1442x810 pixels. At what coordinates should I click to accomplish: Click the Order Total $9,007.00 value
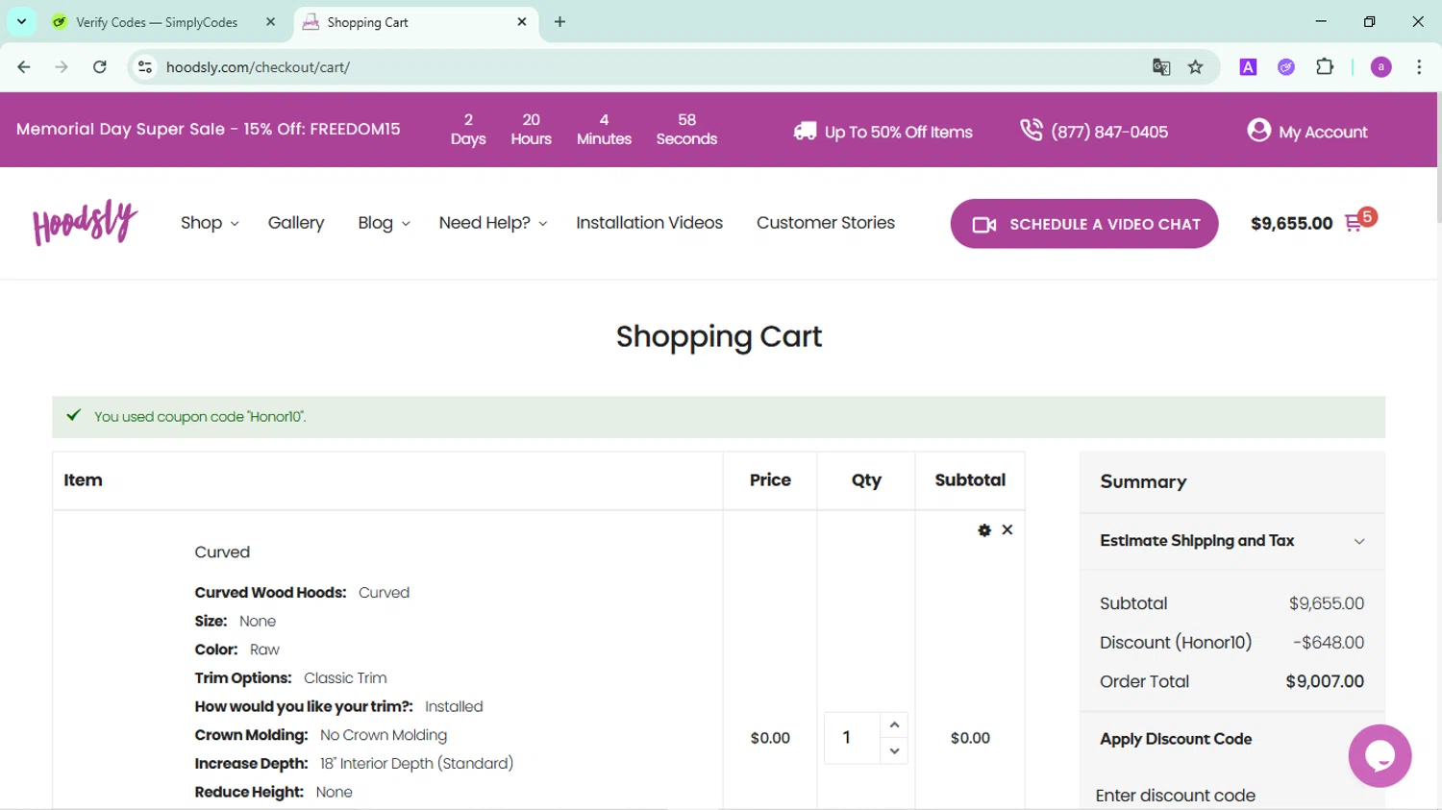point(1325,681)
